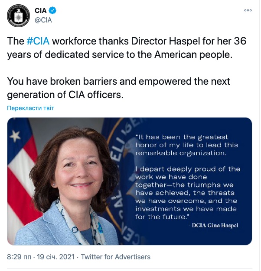The height and width of the screenshot is (271, 261).
Task: Open the #CIA hashtag link
Action: [x=38, y=41]
